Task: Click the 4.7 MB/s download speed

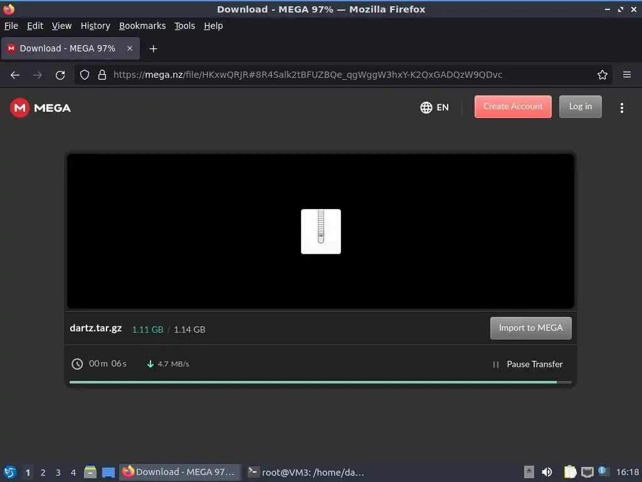Action: (174, 364)
